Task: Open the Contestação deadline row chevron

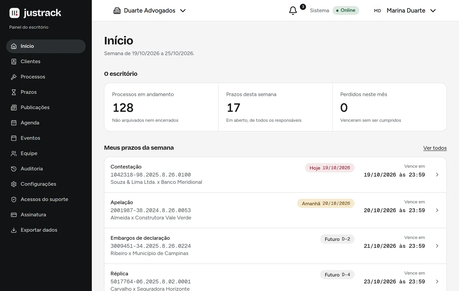Action: click(437, 175)
